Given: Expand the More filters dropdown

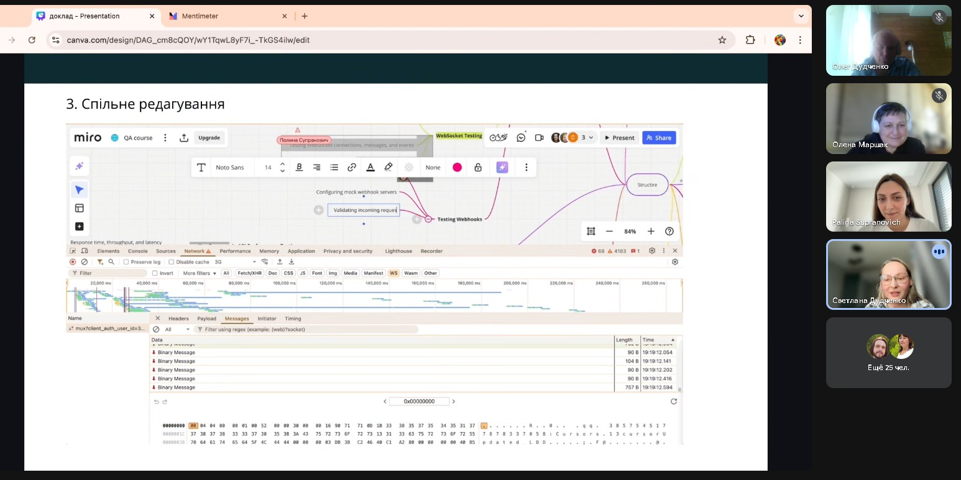Looking at the screenshot, I should click(x=199, y=273).
